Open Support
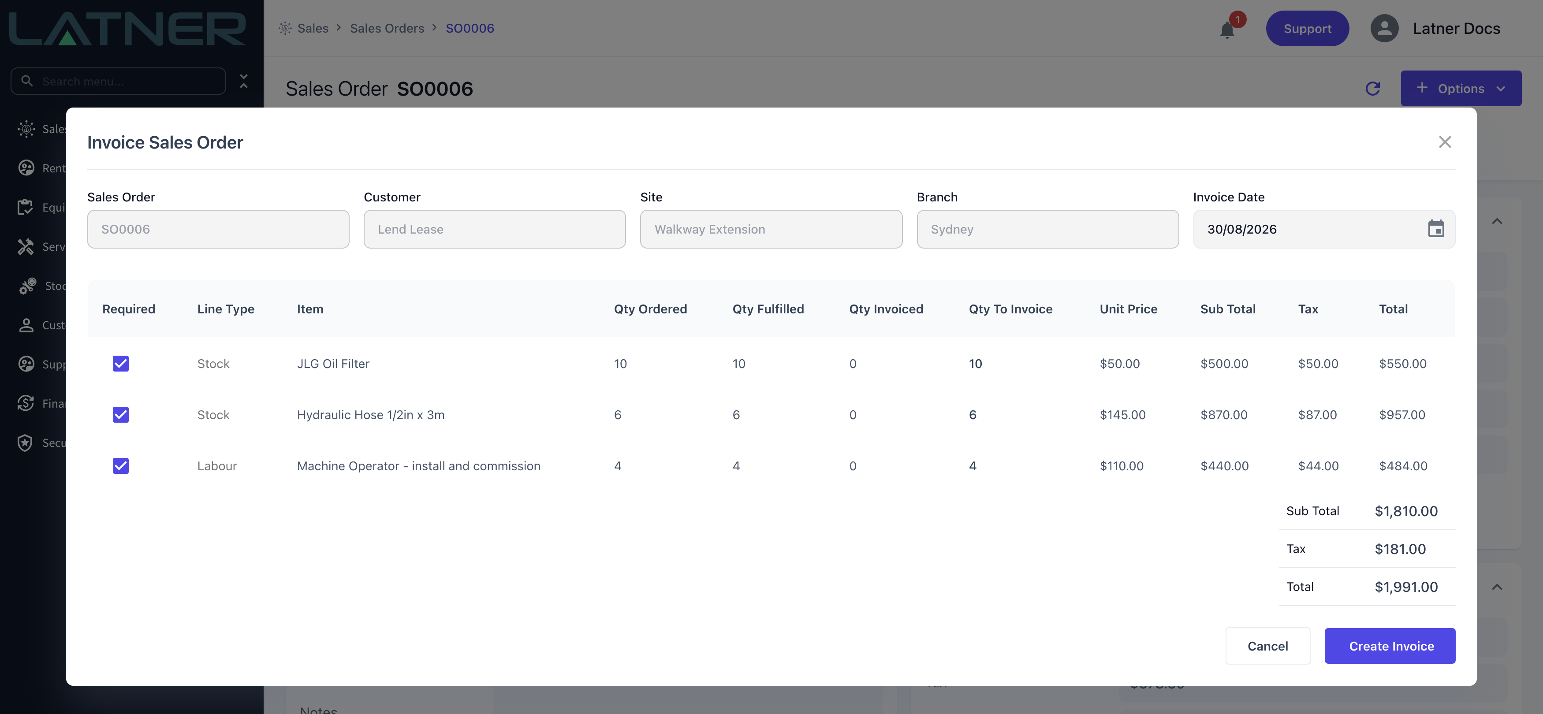1543x714 pixels. click(1307, 28)
